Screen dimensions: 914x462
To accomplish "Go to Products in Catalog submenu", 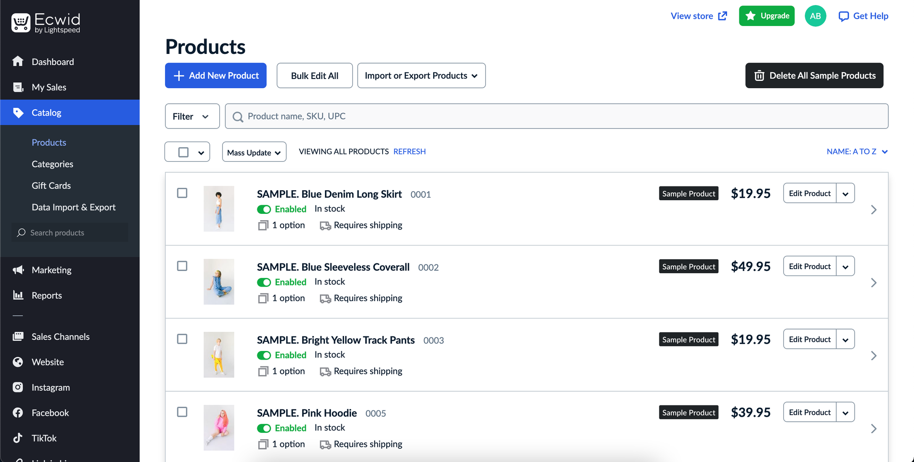I will (x=49, y=143).
